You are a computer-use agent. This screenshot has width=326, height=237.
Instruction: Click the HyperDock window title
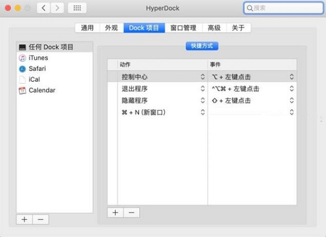(x=162, y=8)
